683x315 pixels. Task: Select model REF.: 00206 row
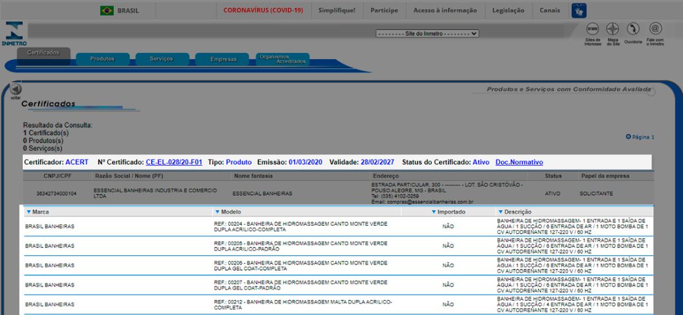click(x=338, y=266)
